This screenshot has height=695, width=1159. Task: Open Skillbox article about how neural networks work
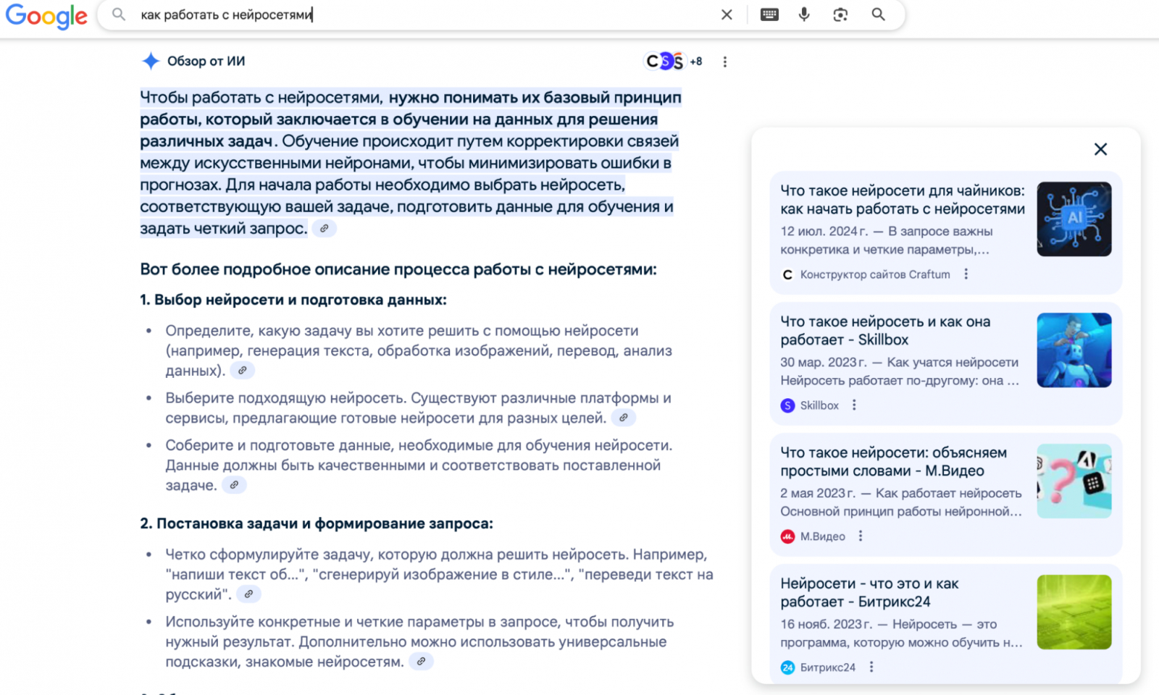[x=884, y=331]
